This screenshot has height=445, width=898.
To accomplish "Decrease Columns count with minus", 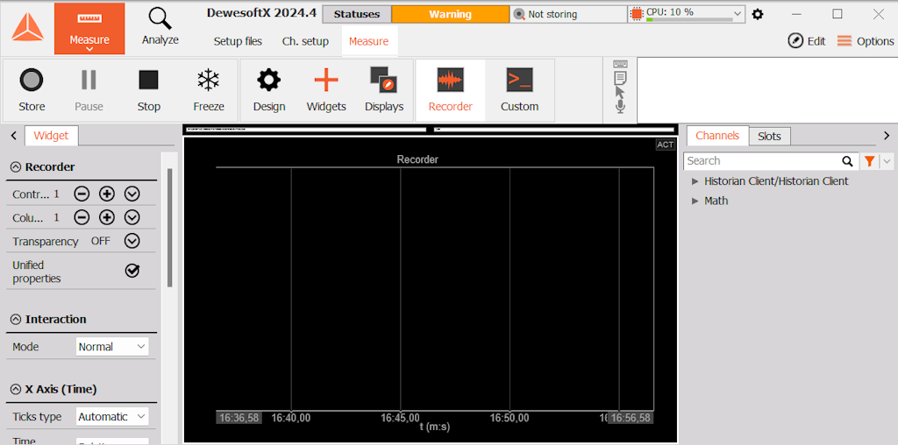I will pyautogui.click(x=82, y=217).
